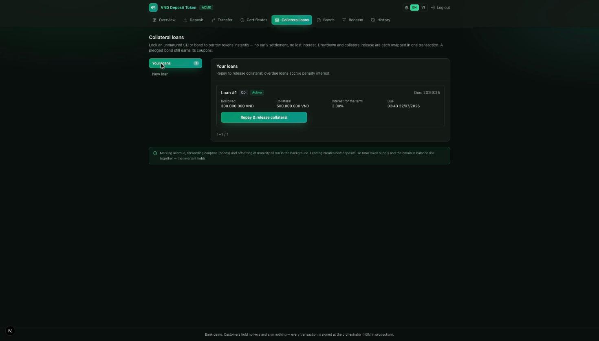Click the Active status badge
The image size is (599, 341).
(x=257, y=93)
